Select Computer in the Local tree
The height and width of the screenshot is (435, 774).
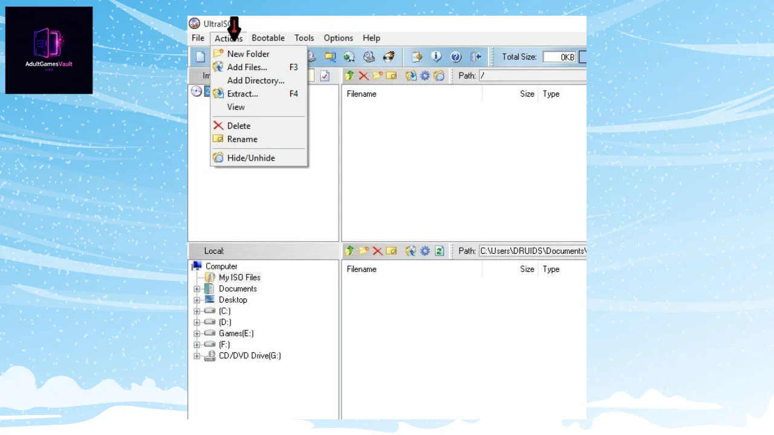221,266
